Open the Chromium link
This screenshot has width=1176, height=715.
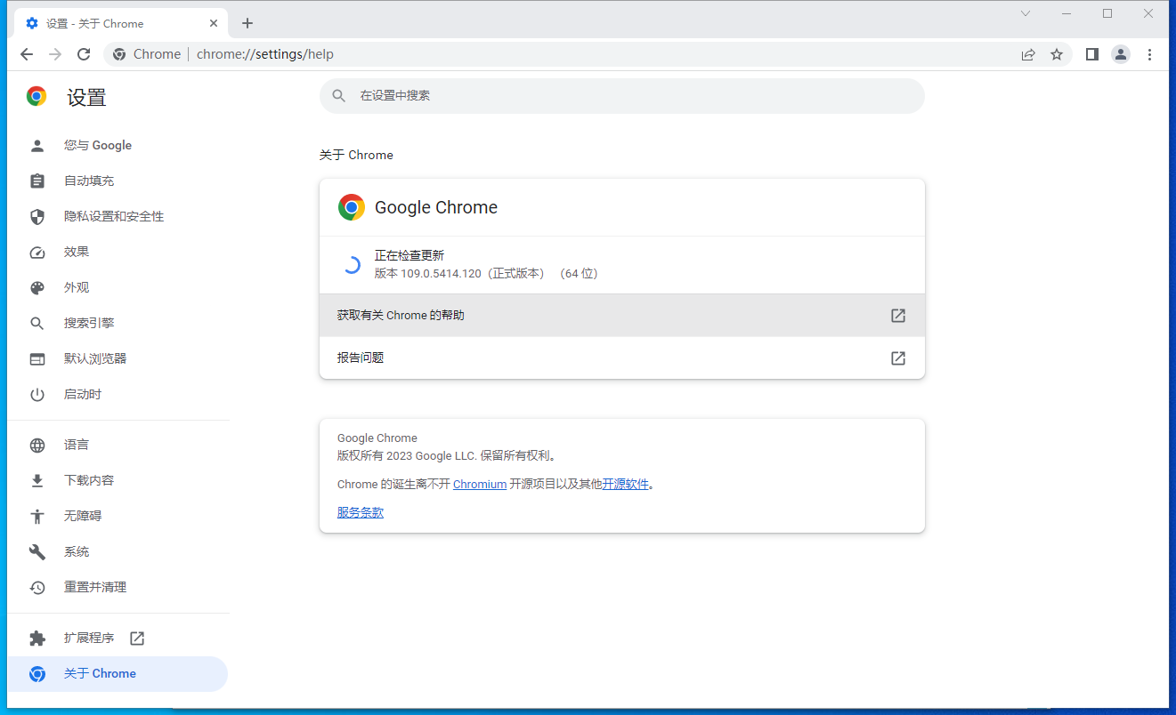point(480,484)
